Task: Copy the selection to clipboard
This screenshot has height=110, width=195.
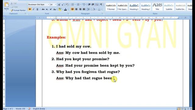Action: click(x=14, y=7)
